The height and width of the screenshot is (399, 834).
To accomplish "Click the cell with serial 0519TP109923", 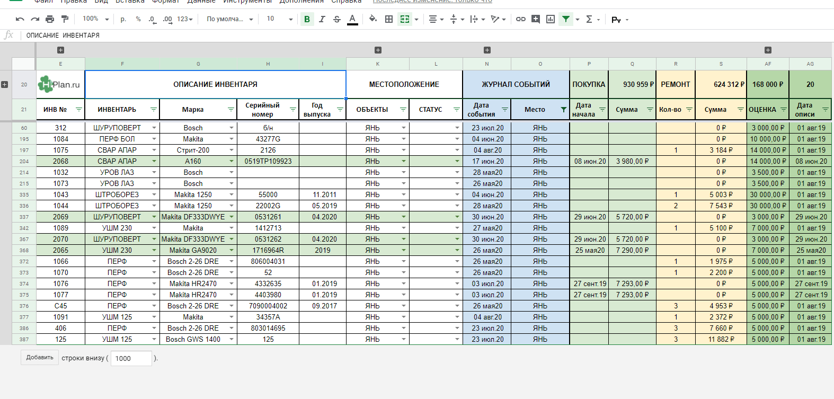I will (x=268, y=161).
